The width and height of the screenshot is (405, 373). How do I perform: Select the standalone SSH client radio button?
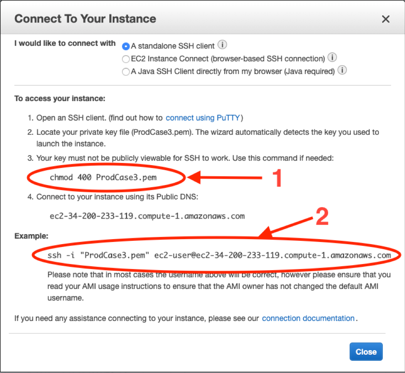coord(126,46)
